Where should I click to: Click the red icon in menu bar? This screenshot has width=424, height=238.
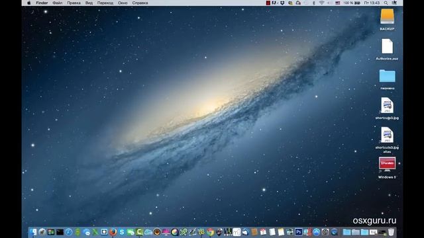point(268,3)
